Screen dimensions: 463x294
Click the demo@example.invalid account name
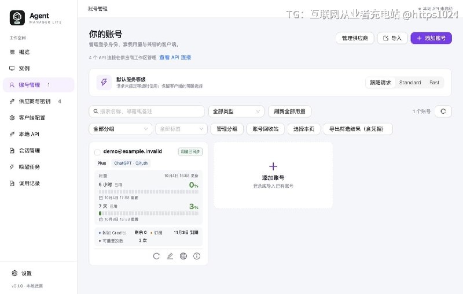point(133,151)
